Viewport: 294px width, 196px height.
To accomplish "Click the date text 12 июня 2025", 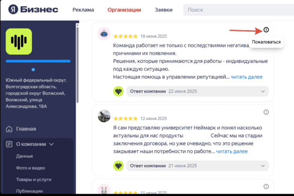I will pyautogui.click(x=154, y=118).
